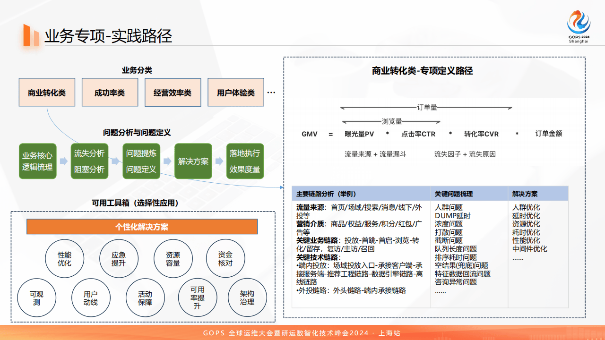
Task: Toggle the 商业转化类 category box
Action: point(47,92)
